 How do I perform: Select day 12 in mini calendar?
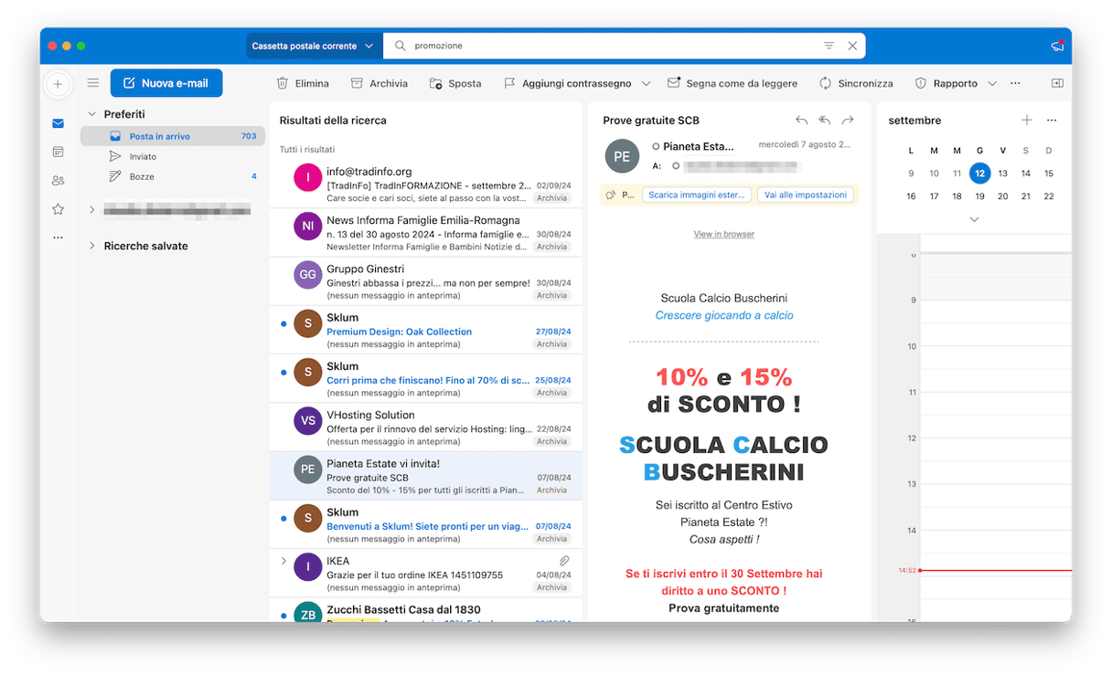click(979, 174)
